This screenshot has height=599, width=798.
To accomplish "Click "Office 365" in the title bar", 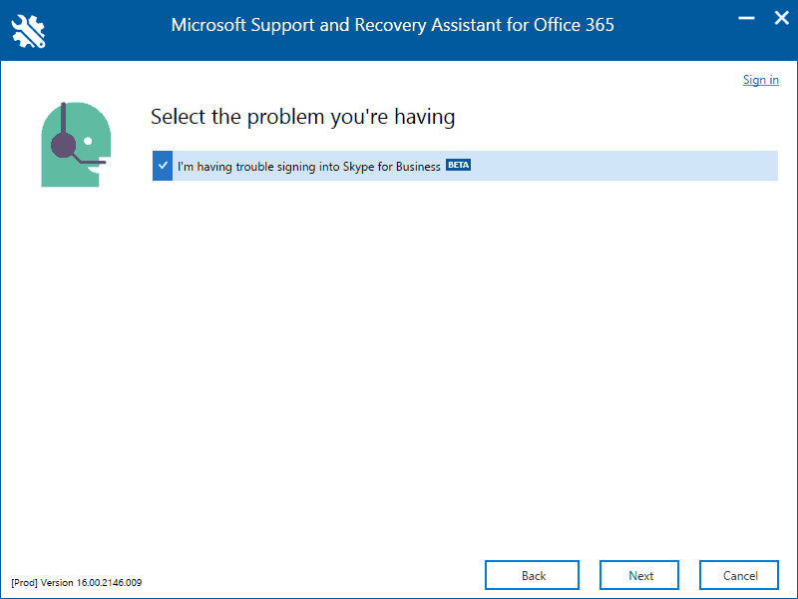I will point(576,25).
